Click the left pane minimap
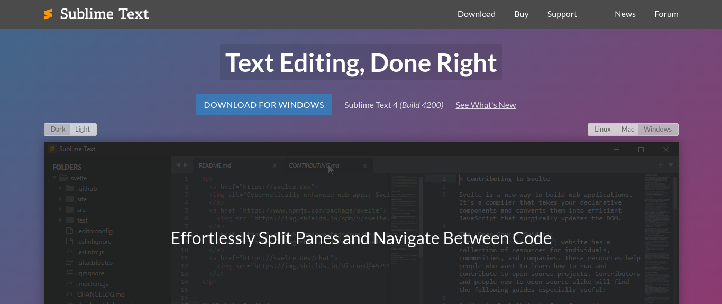This screenshot has height=304, width=722. point(405,239)
